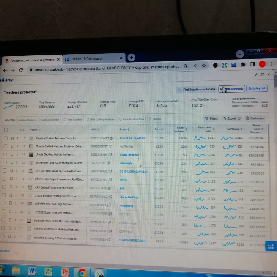Image resolution: width=277 pixels, height=277 pixels.
Task: Open PowerPoint from the taskbar
Action: pos(65,272)
